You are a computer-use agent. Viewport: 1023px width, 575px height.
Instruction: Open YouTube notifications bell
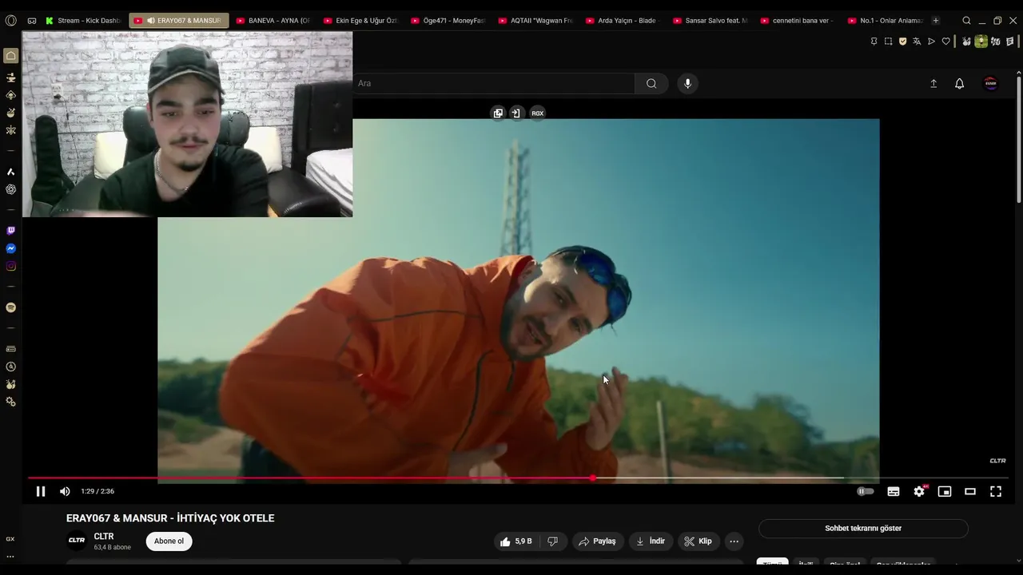[960, 83]
